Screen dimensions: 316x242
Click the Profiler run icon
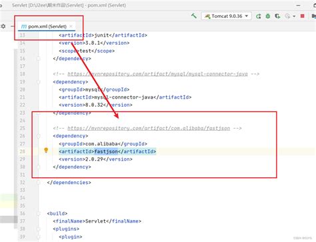(x=287, y=16)
